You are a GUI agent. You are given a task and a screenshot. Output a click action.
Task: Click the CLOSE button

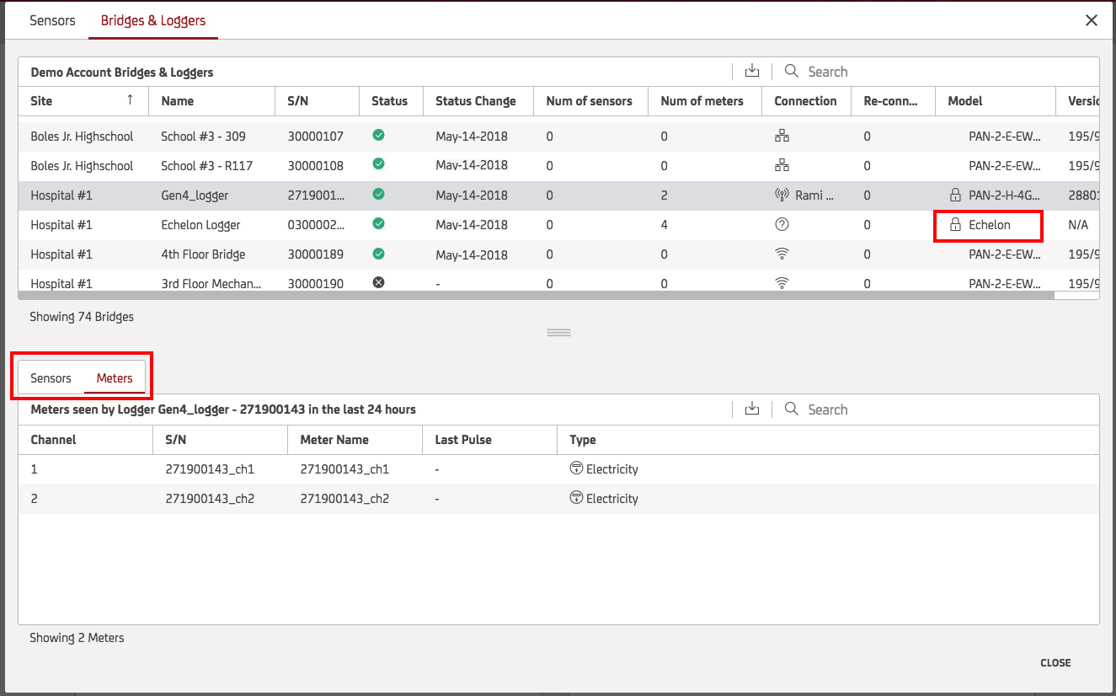[x=1055, y=662]
